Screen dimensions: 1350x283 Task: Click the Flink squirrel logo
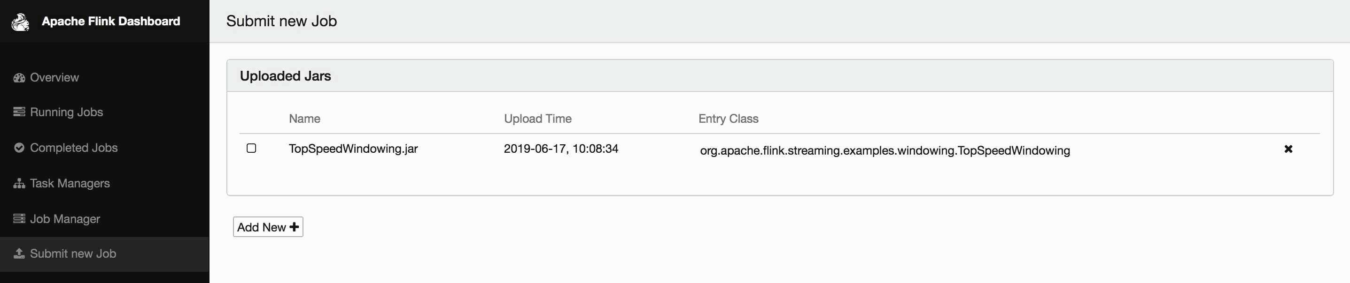point(21,22)
